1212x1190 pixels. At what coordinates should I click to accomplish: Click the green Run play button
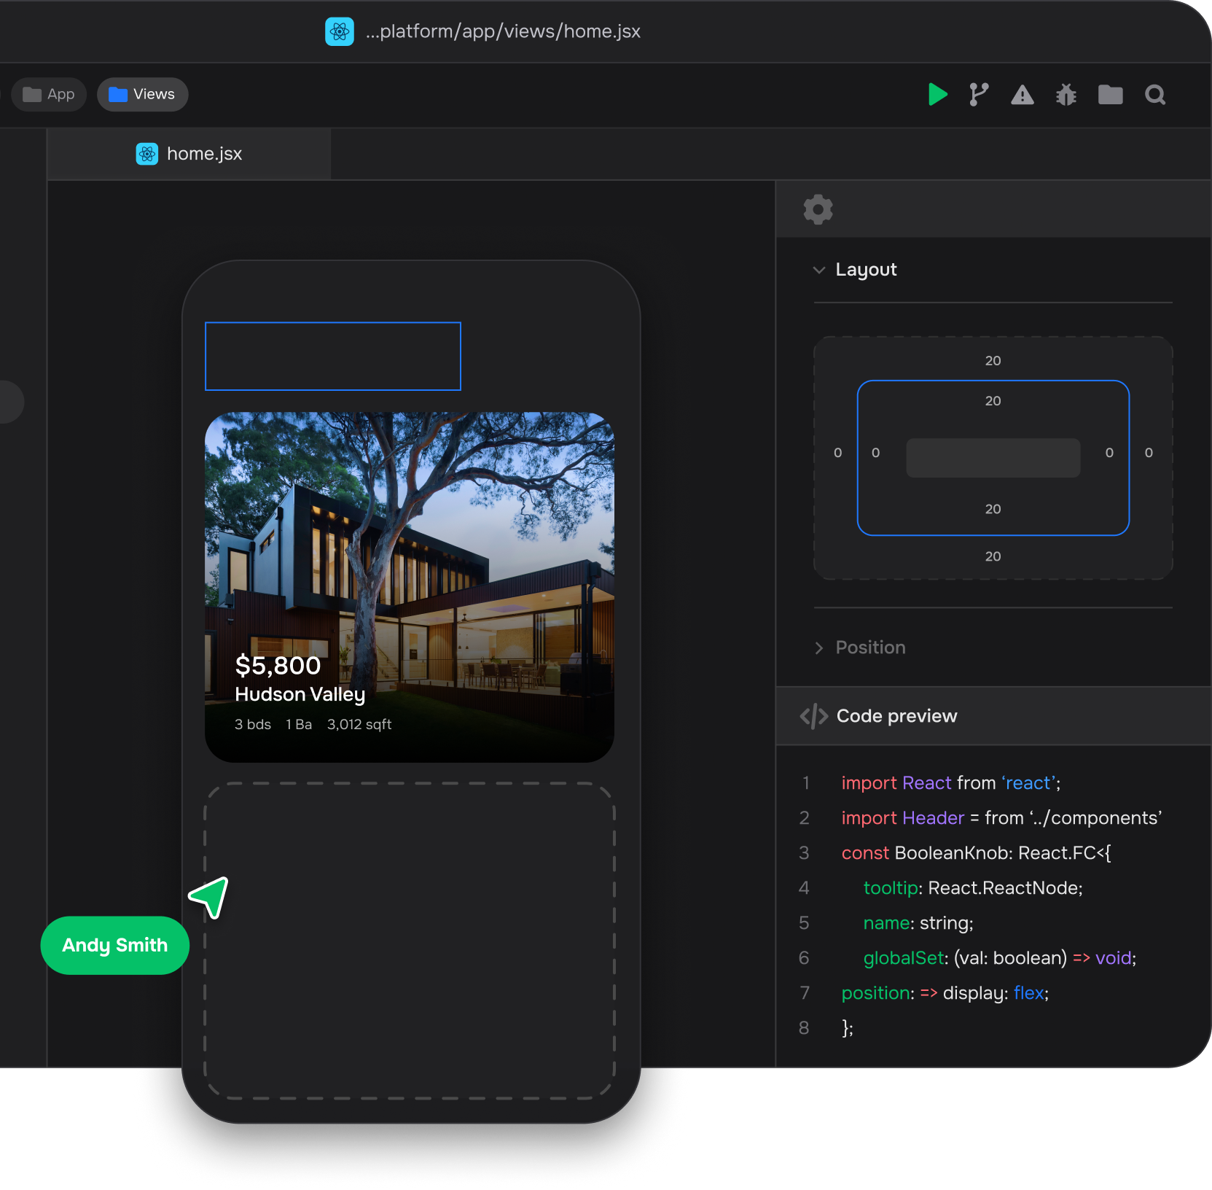tap(937, 95)
